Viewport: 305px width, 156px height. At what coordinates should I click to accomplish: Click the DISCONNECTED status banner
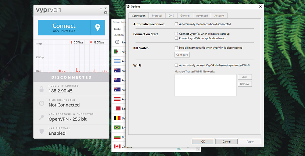tap(71, 77)
